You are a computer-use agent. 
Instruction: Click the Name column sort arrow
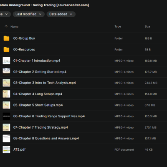coord(6,26)
